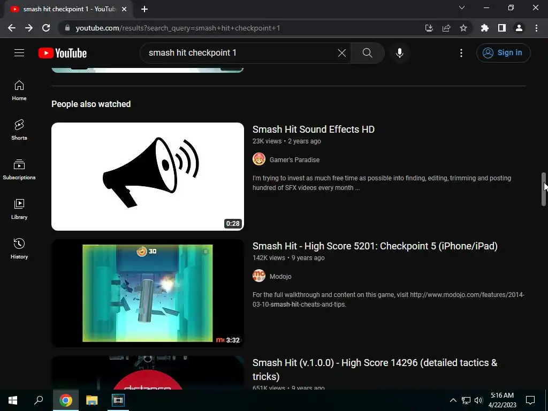The image size is (548, 411).
Task: Click the YouTube logo
Action: pyautogui.click(x=63, y=53)
